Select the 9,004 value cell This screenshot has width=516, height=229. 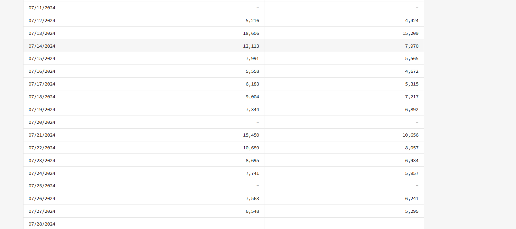click(x=184, y=97)
